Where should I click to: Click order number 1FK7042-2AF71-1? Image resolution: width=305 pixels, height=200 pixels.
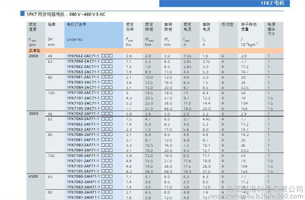83,114
